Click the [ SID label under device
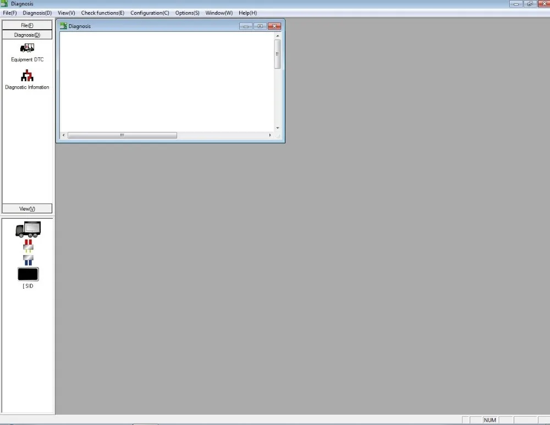This screenshot has width=550, height=425. [x=28, y=286]
